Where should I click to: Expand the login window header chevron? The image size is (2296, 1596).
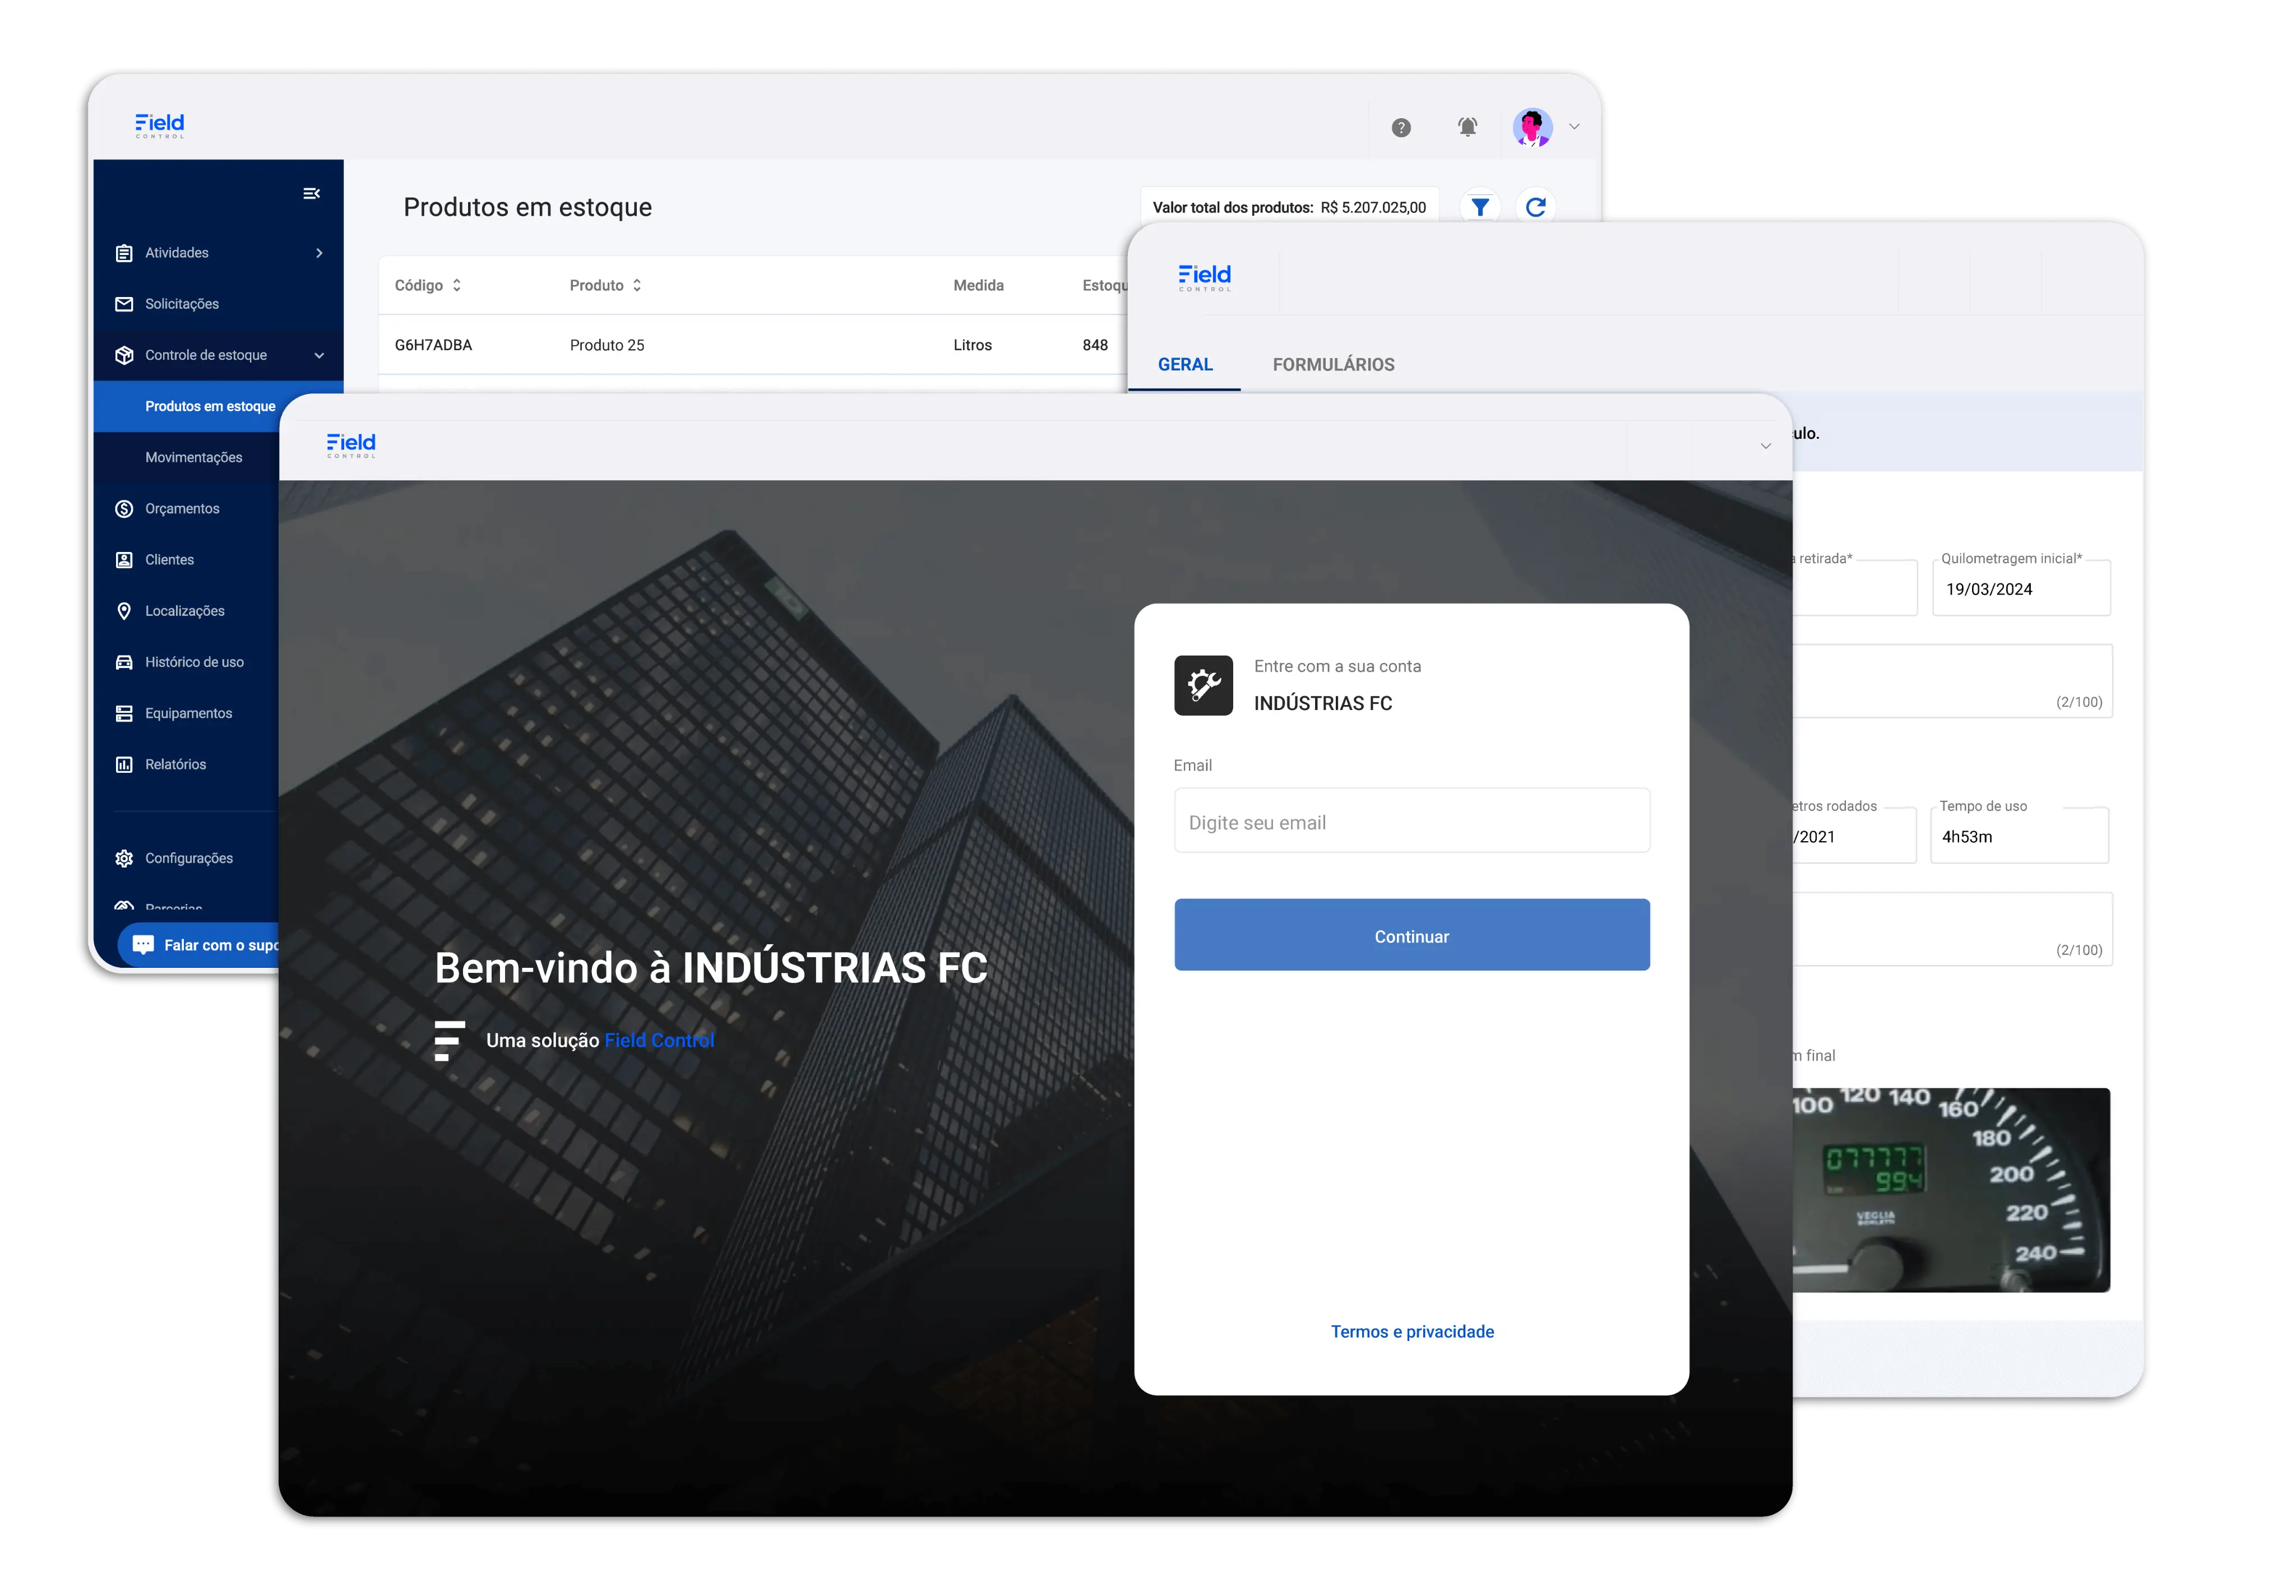click(1765, 446)
